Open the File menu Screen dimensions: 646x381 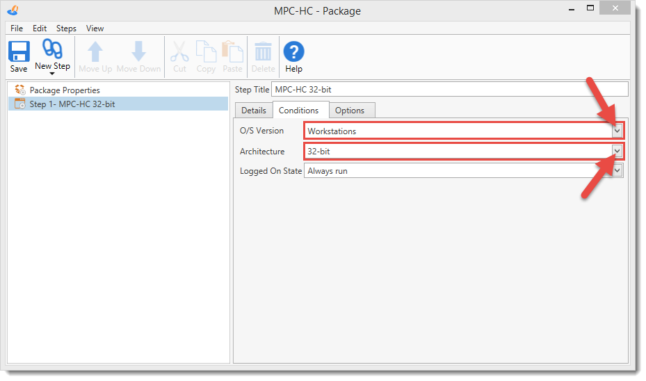click(x=17, y=29)
